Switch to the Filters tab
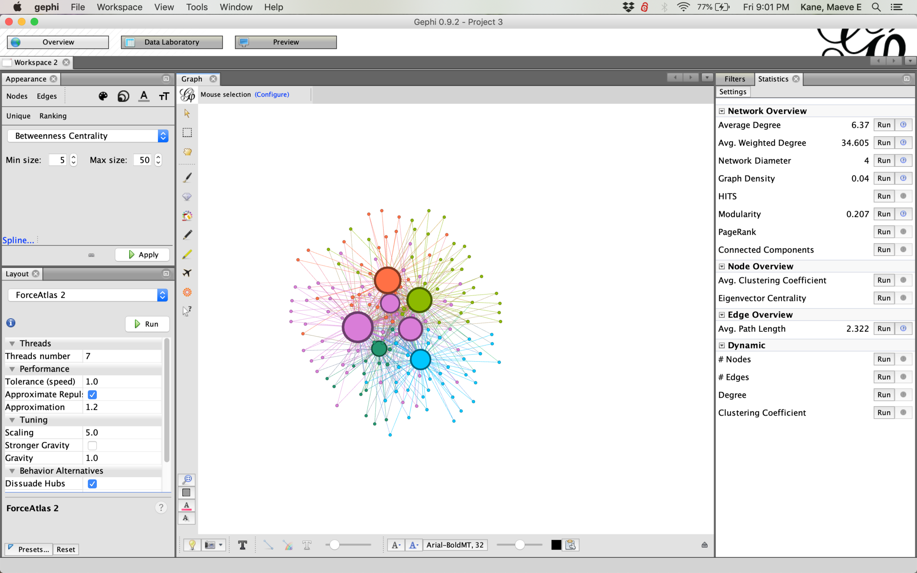The image size is (917, 573). (734, 79)
